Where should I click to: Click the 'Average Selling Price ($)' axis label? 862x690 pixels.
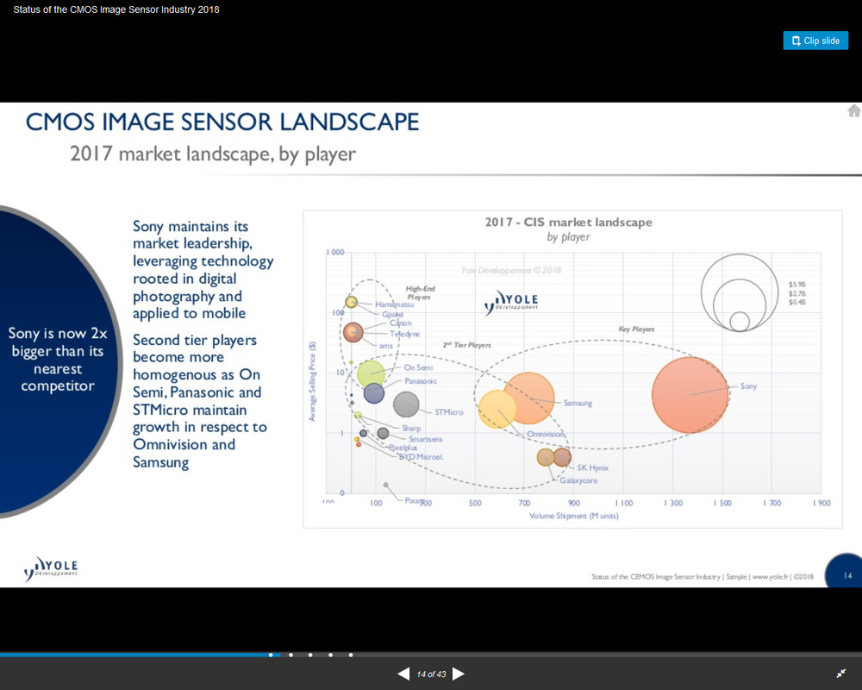point(312,381)
